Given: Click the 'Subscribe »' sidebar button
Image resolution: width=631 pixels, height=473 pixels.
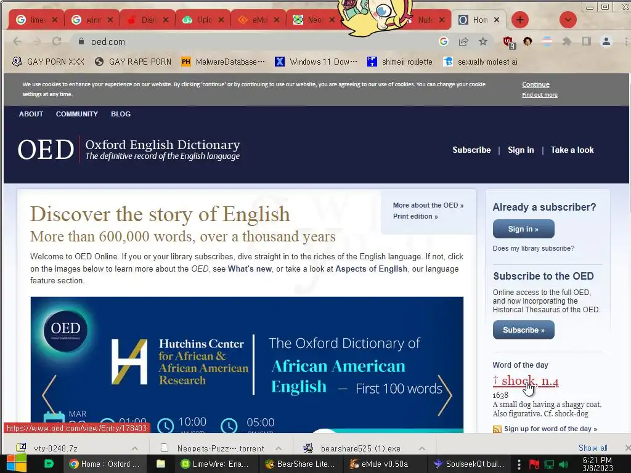Looking at the screenshot, I should (x=524, y=330).
